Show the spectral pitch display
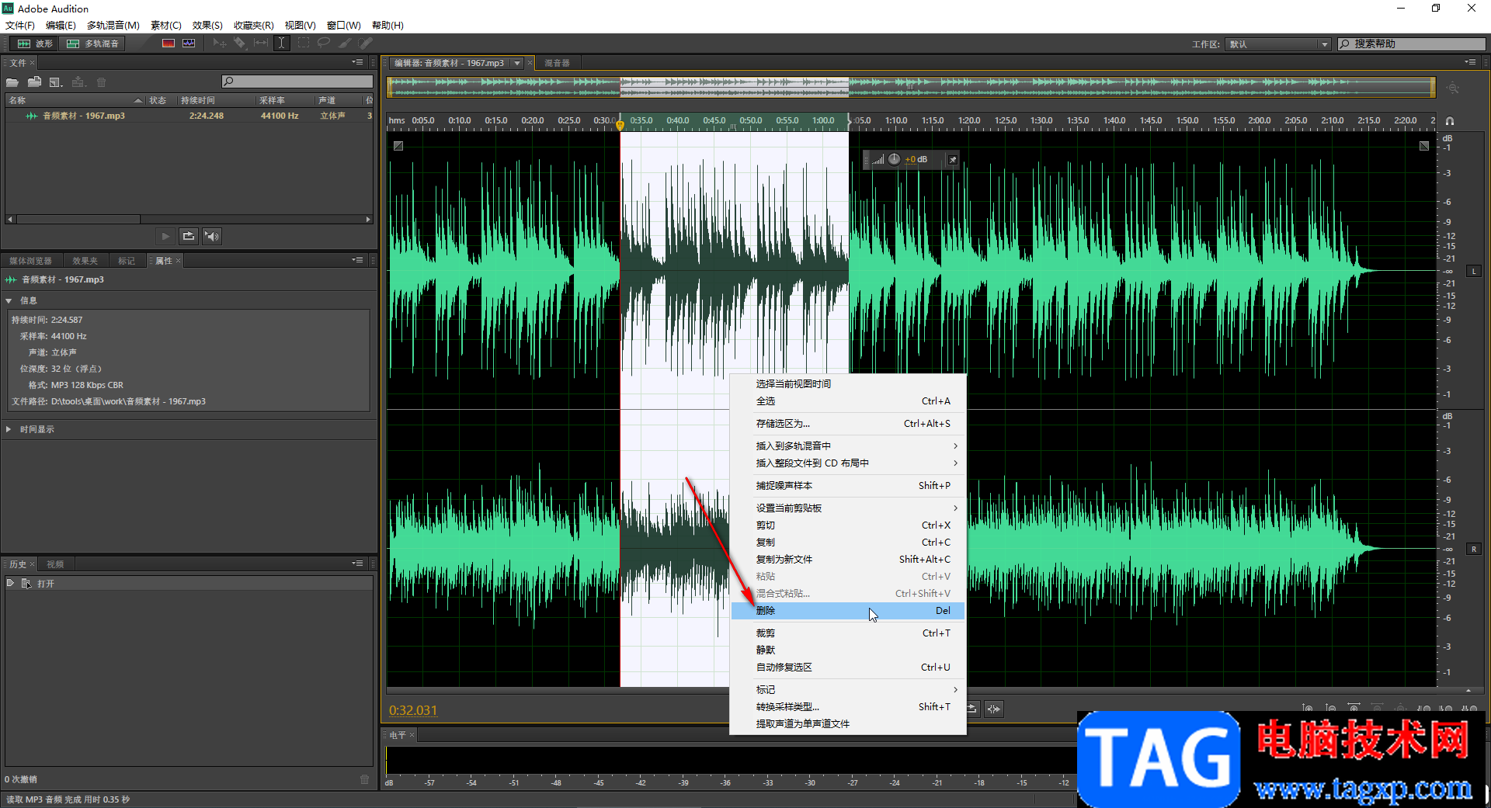1491x808 pixels. 189,43
